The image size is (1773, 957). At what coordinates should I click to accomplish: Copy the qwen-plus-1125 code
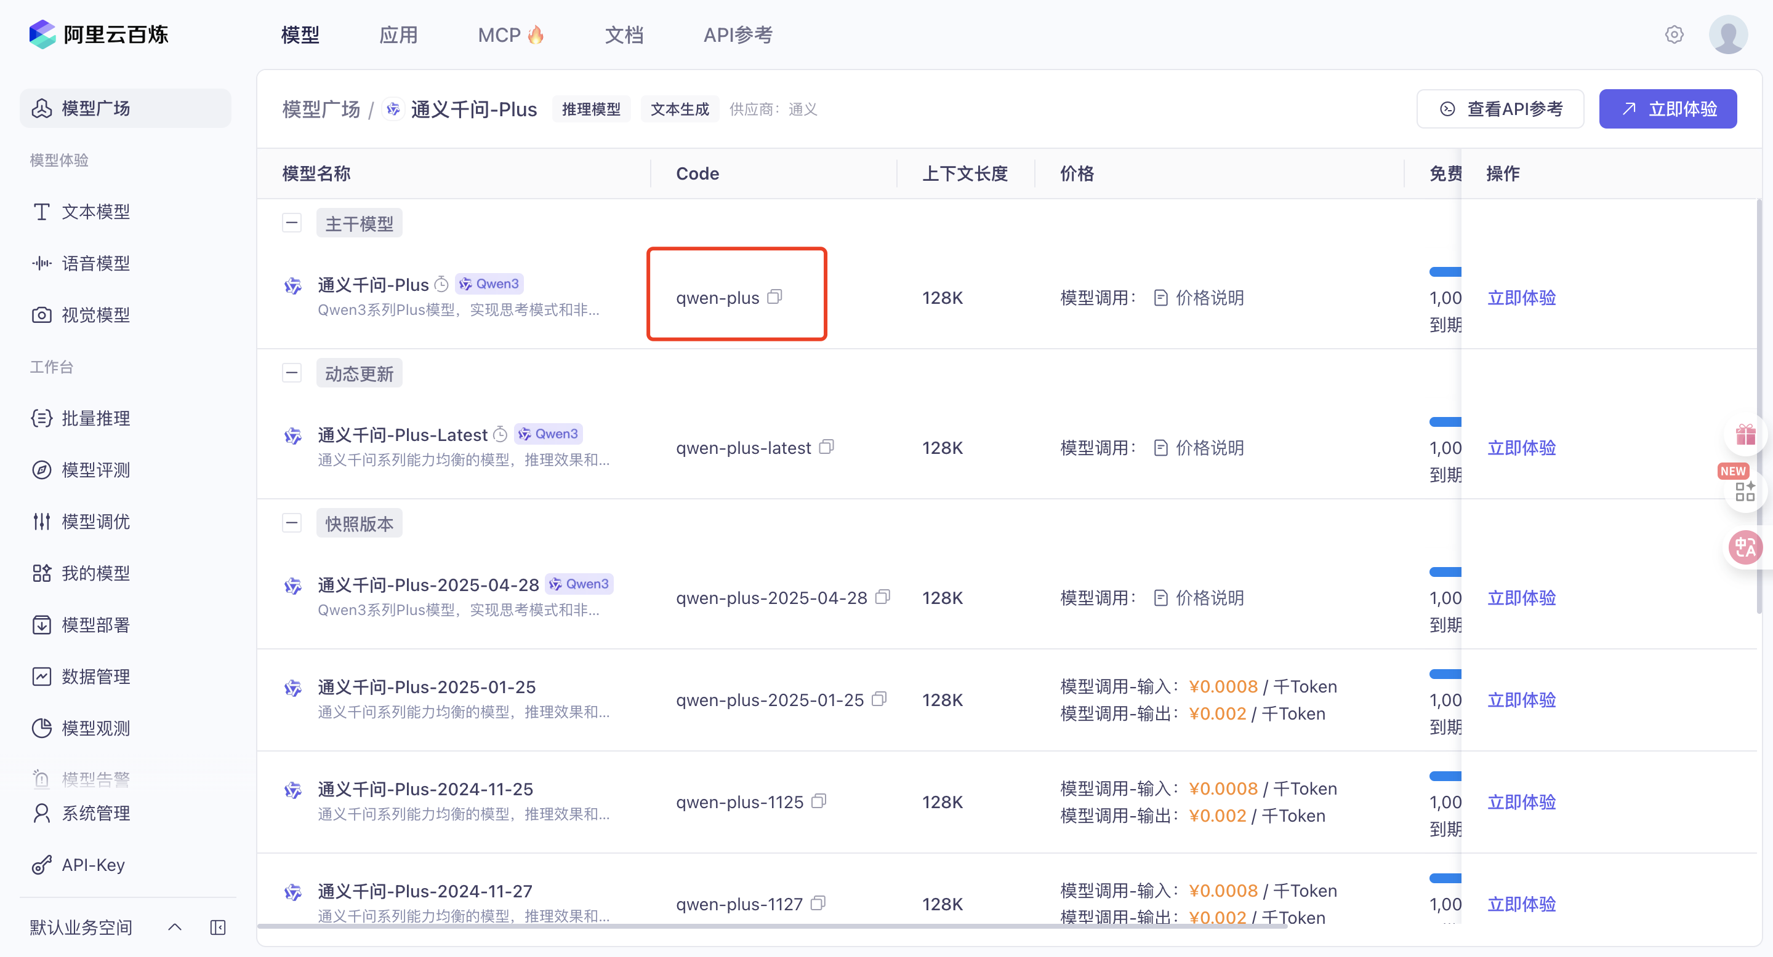pyautogui.click(x=819, y=801)
